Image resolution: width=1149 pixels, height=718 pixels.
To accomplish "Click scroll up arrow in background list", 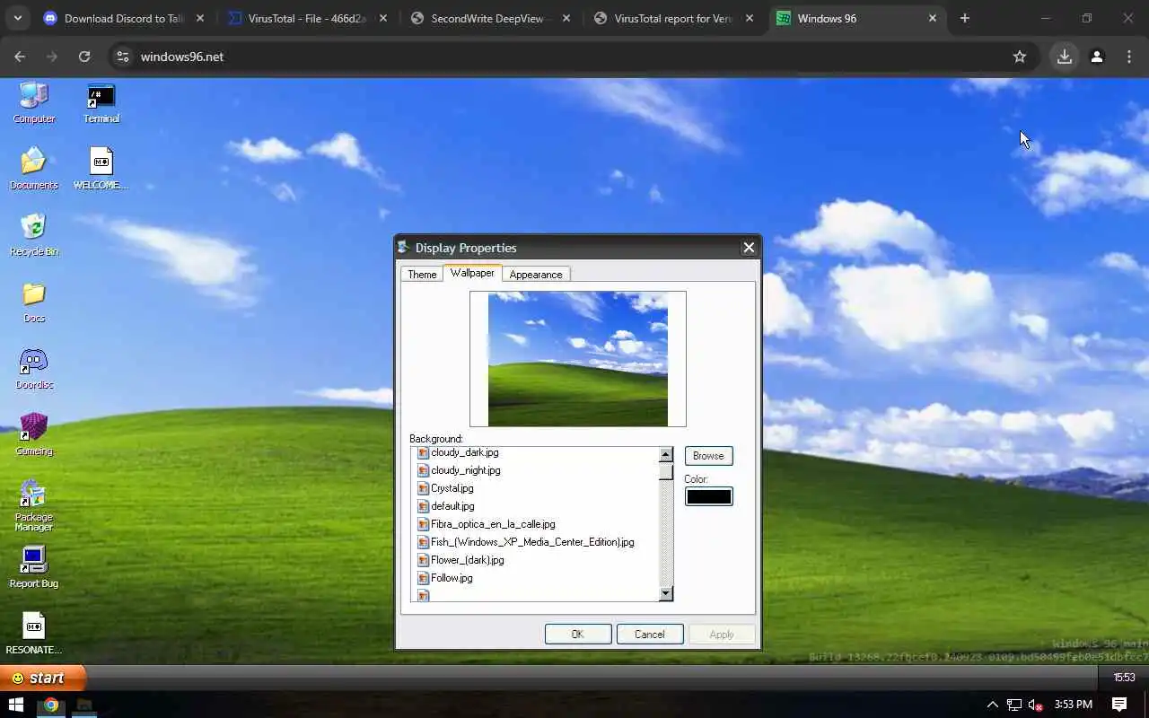I will point(665,455).
